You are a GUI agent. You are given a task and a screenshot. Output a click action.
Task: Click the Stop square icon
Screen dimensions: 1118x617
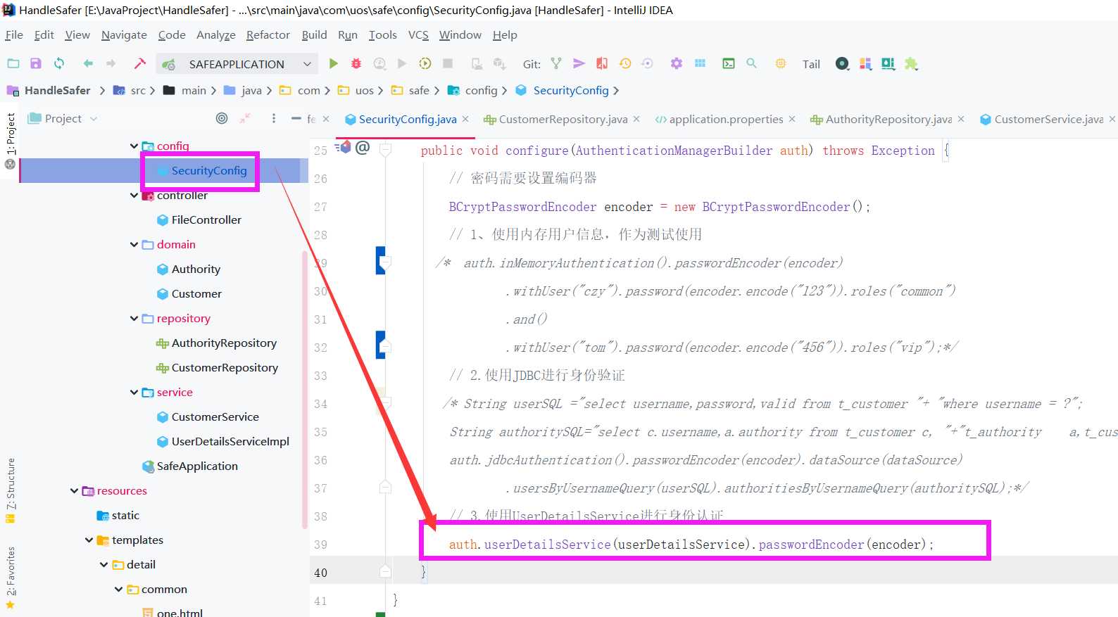(447, 63)
